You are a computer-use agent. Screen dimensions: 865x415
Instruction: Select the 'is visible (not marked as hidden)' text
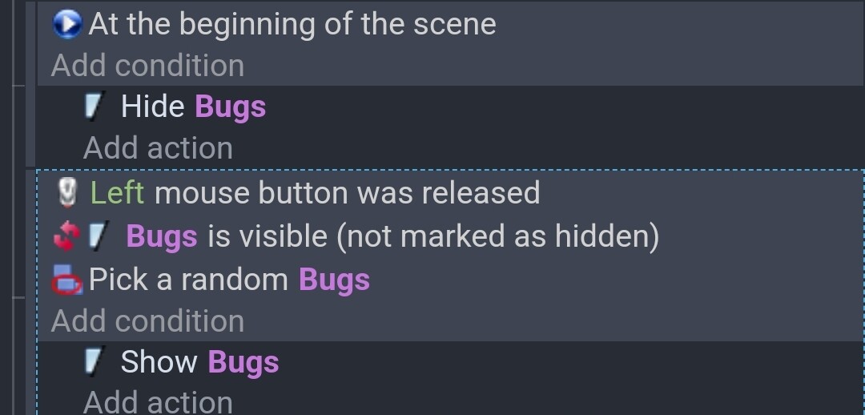pos(433,237)
